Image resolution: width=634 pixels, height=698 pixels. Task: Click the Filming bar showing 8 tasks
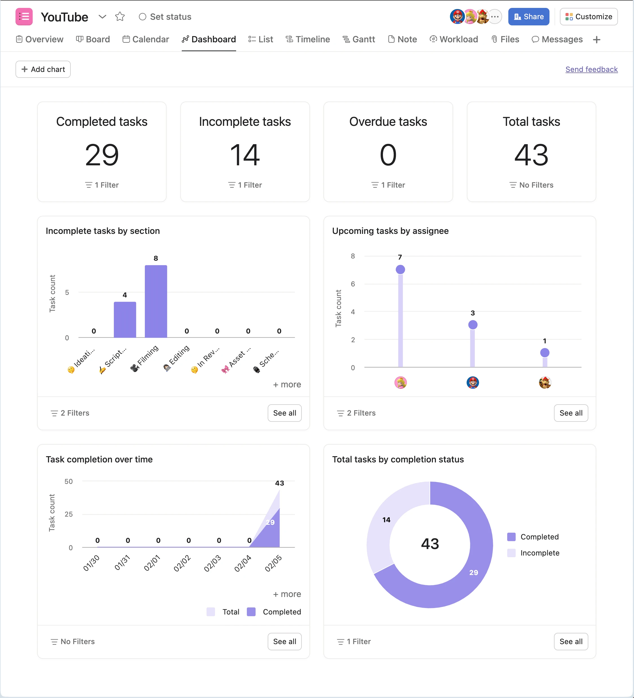point(156,301)
